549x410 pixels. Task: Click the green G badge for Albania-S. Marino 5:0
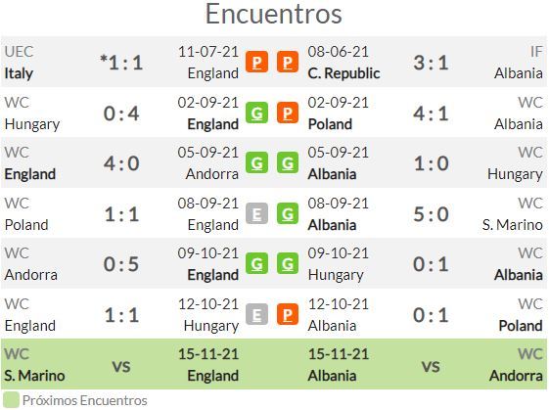coord(288,213)
